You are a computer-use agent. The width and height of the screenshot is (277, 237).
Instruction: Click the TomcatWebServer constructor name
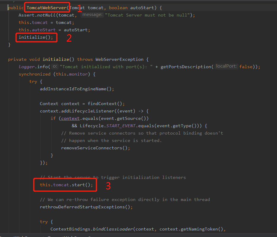(x=46, y=8)
